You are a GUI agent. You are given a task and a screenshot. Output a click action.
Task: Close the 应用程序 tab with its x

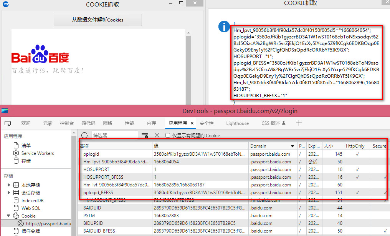[192, 123]
